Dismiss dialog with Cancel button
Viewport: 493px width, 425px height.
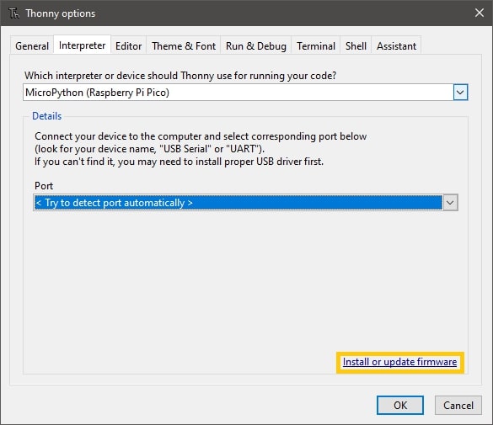[x=458, y=406]
